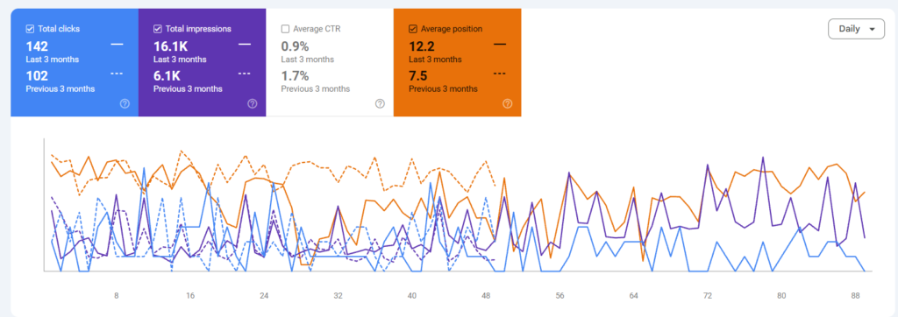Click the Average CTR label

pyautogui.click(x=317, y=29)
